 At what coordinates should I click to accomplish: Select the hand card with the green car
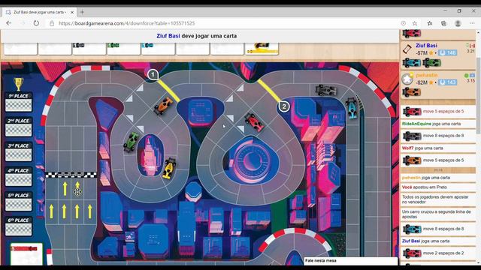(x=123, y=49)
